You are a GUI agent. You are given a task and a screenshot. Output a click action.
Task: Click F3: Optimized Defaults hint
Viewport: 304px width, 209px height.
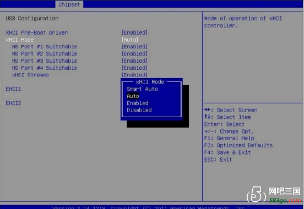point(238,145)
